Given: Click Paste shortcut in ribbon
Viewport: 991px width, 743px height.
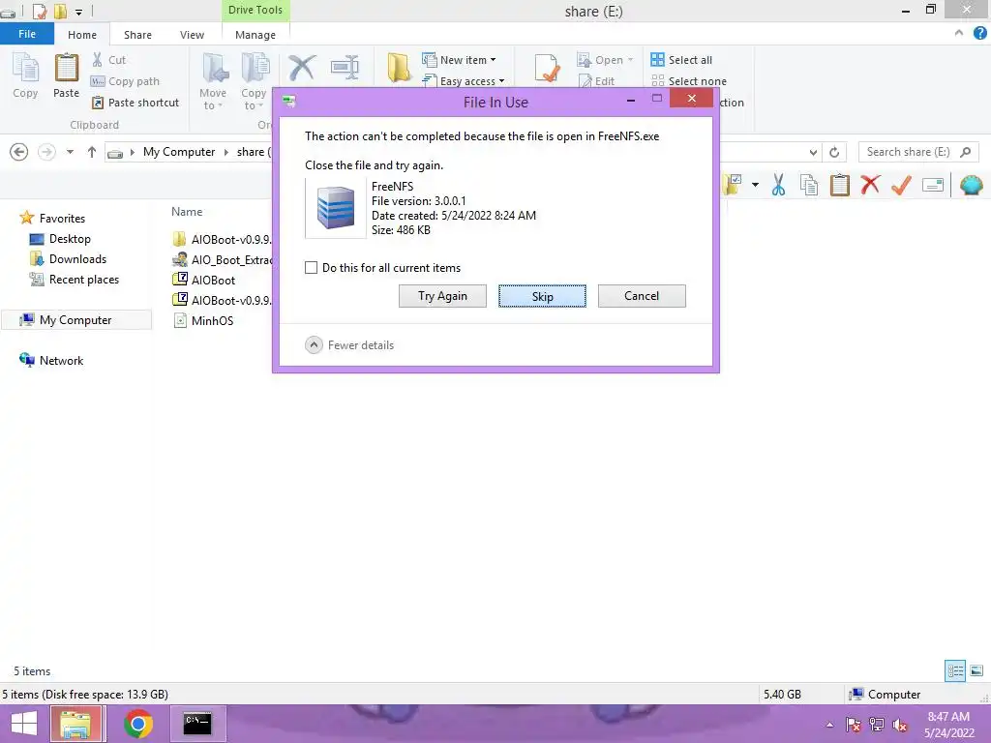Looking at the screenshot, I should click(x=135, y=103).
